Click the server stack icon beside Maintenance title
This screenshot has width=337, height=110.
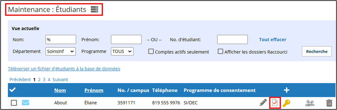tap(94, 9)
